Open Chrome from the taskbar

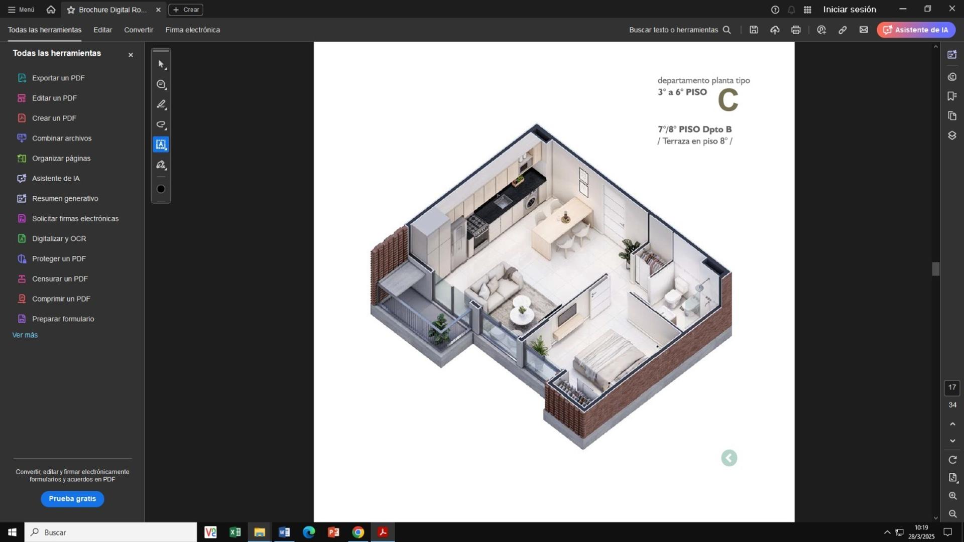click(x=358, y=532)
